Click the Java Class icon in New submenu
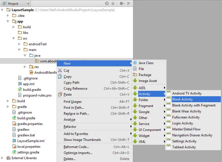The height and width of the screenshot is (162, 222). [x=135, y=63]
